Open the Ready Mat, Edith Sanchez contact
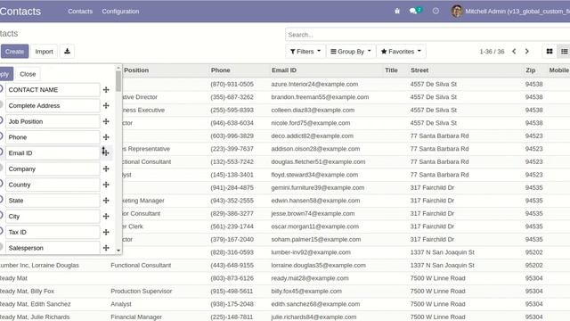This screenshot has width=570, height=321. [36, 304]
